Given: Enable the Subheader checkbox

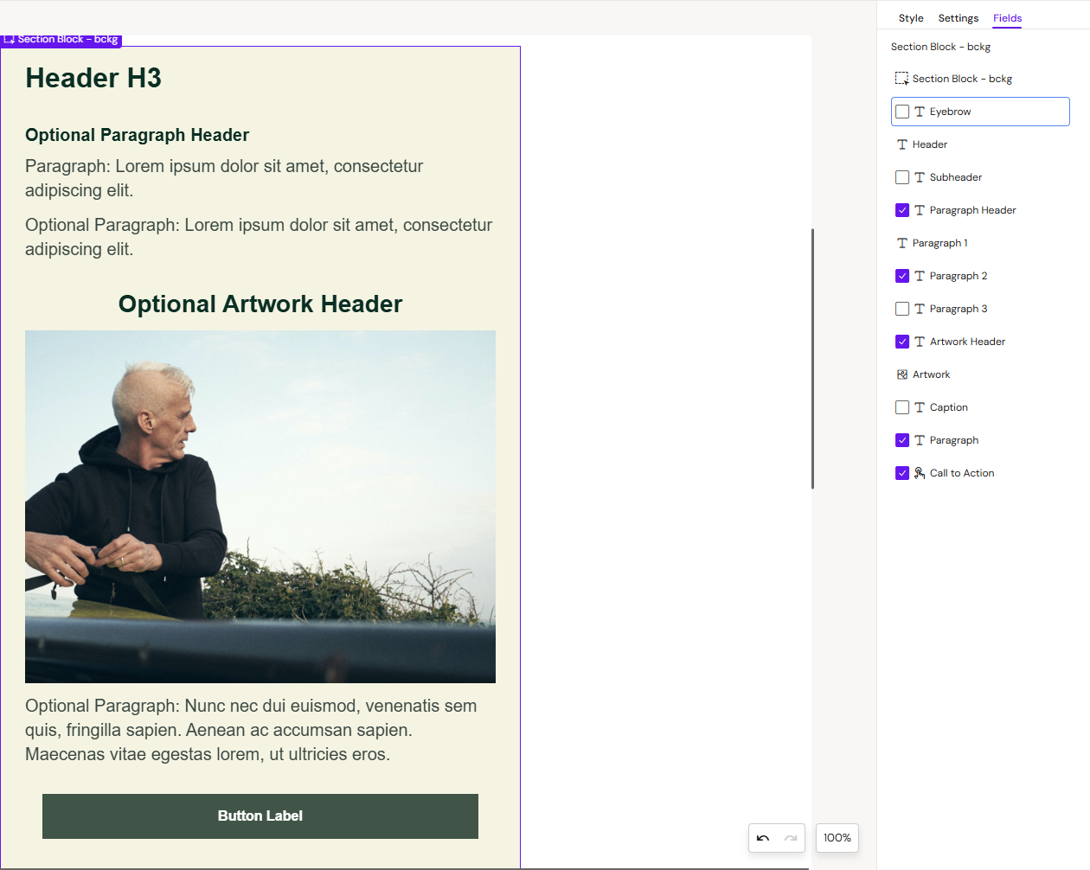Looking at the screenshot, I should point(902,177).
